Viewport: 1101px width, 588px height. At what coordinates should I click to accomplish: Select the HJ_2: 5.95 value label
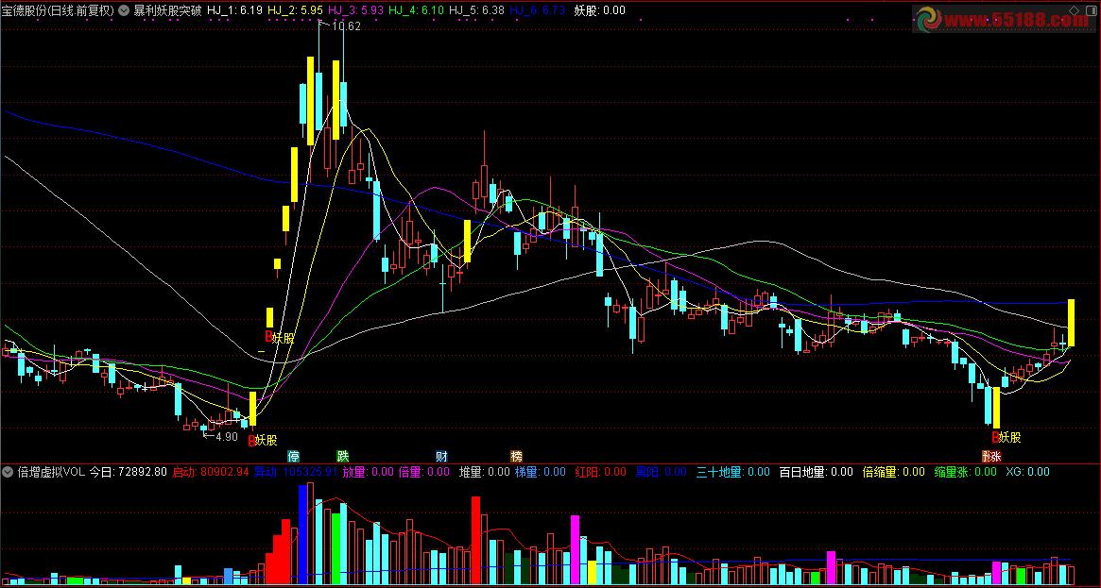(x=296, y=10)
